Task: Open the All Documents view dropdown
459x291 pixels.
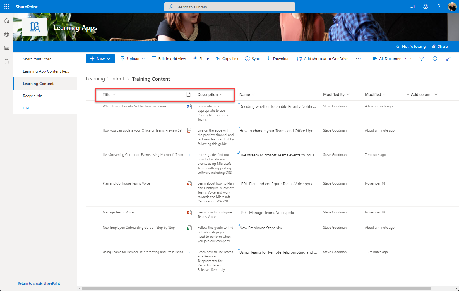Action: tap(392, 59)
